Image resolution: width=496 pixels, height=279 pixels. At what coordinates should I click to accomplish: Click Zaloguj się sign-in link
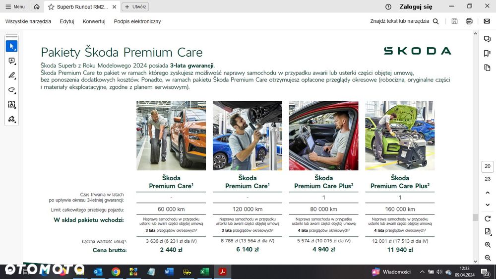[416, 6]
